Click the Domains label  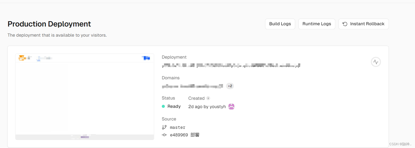point(171,78)
